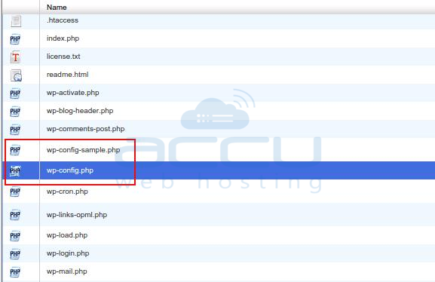Click the PHP icon of highlighted wp-config.php
435x282 pixels.
tap(15, 170)
